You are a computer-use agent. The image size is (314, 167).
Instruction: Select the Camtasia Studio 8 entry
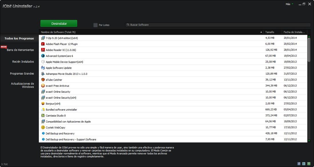tap(173, 115)
